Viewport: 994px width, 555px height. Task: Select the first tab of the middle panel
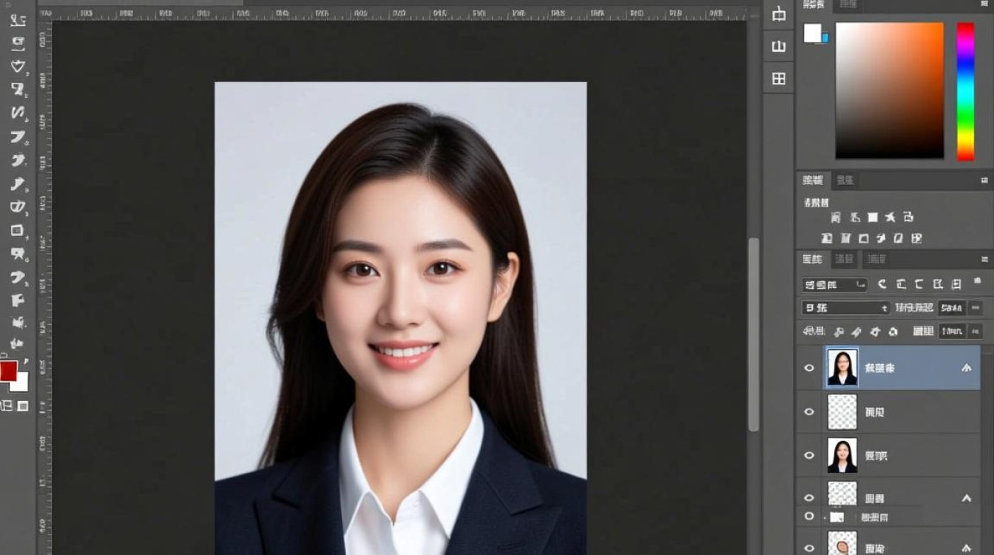[813, 180]
